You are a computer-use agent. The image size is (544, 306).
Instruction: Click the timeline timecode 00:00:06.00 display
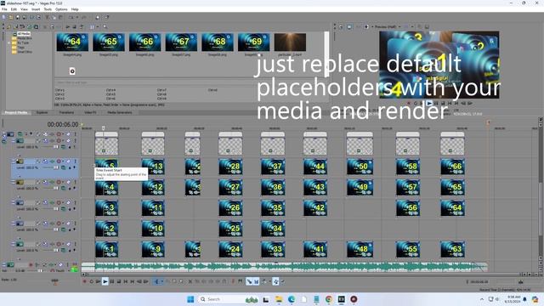(x=63, y=124)
